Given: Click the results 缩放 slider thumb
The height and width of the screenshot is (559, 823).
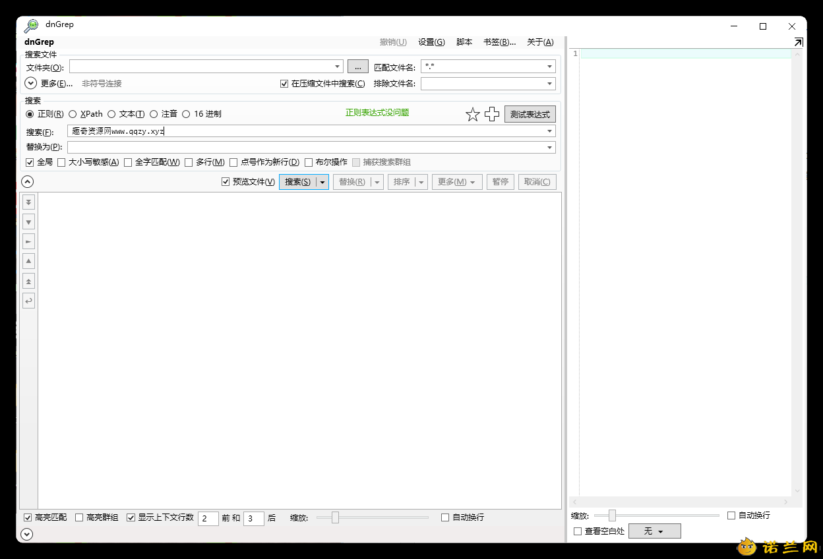Looking at the screenshot, I should tap(335, 517).
